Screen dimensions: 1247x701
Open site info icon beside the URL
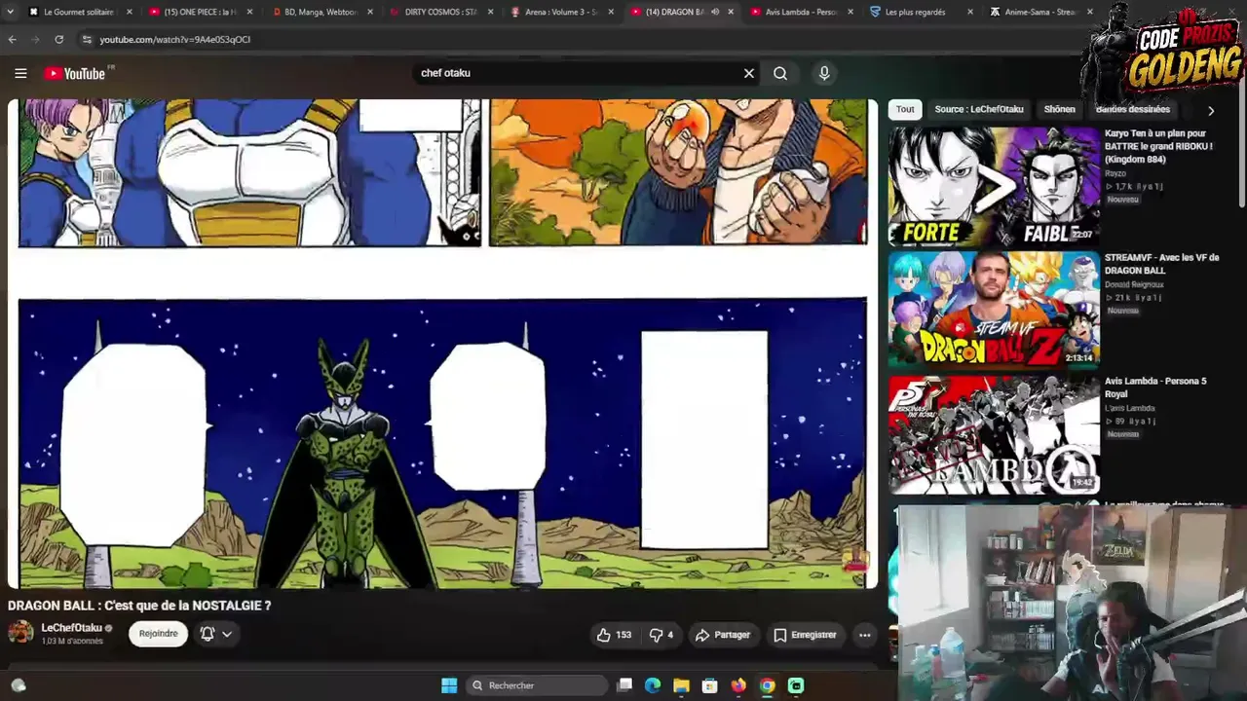pyautogui.click(x=87, y=39)
